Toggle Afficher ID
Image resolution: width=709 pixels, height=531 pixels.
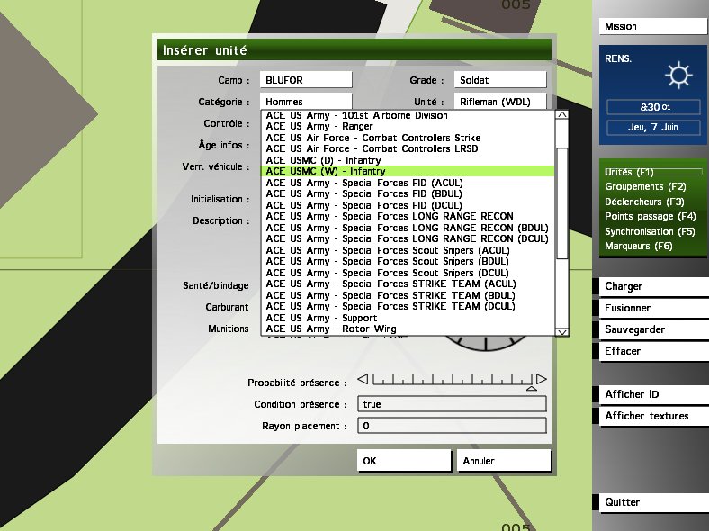(654, 394)
